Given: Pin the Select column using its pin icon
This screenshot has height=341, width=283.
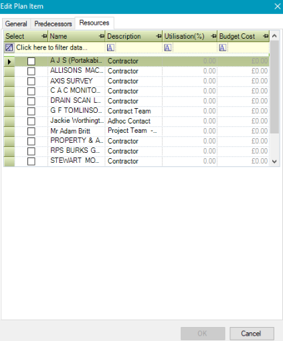Looking at the screenshot, I should [x=44, y=36].
